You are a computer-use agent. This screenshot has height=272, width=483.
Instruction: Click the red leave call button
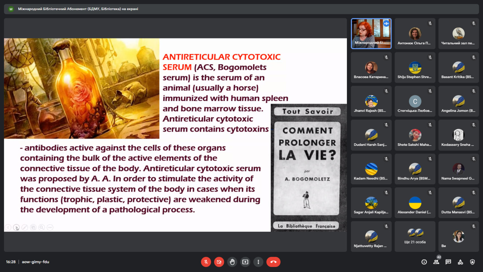(x=274, y=262)
